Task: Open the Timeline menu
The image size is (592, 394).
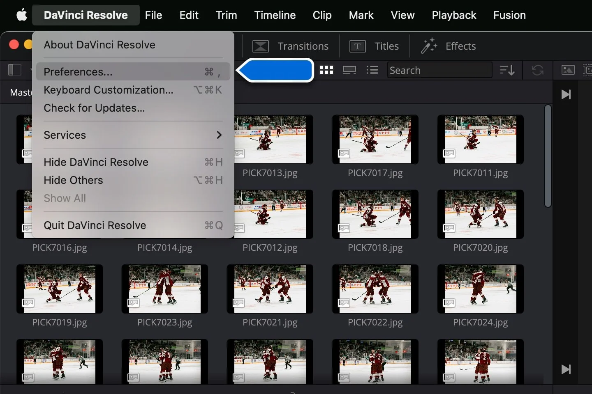Action: pyautogui.click(x=275, y=15)
